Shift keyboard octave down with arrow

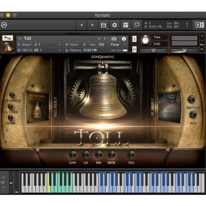tap(3, 187)
